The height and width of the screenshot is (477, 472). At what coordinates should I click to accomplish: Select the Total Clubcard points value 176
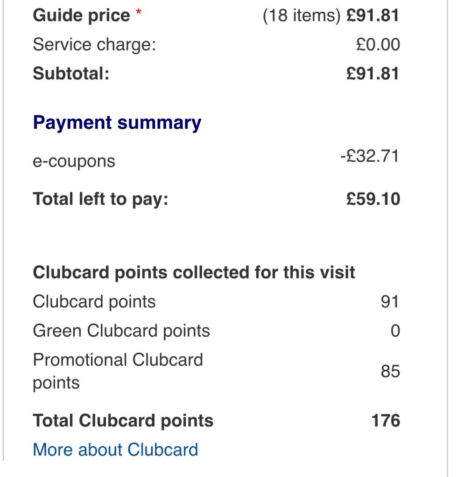pyautogui.click(x=386, y=421)
